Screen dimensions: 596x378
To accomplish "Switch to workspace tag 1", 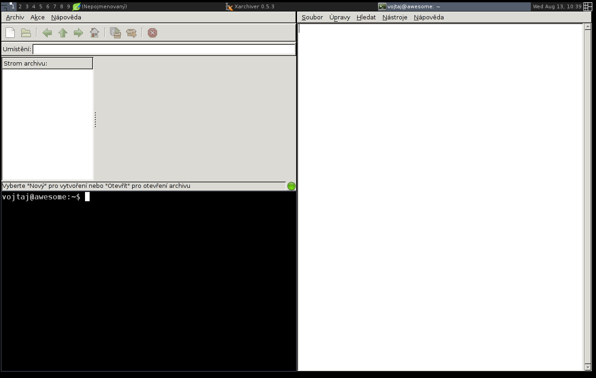I will (13, 6).
